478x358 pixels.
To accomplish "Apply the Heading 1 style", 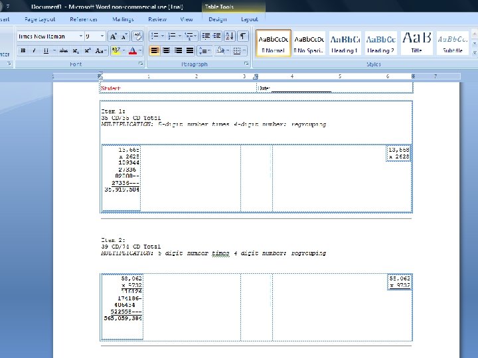I will (345, 43).
